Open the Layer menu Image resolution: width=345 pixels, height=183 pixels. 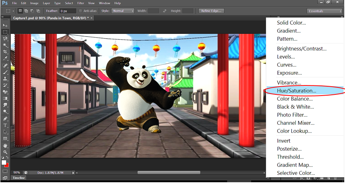pyautogui.click(x=46, y=3)
